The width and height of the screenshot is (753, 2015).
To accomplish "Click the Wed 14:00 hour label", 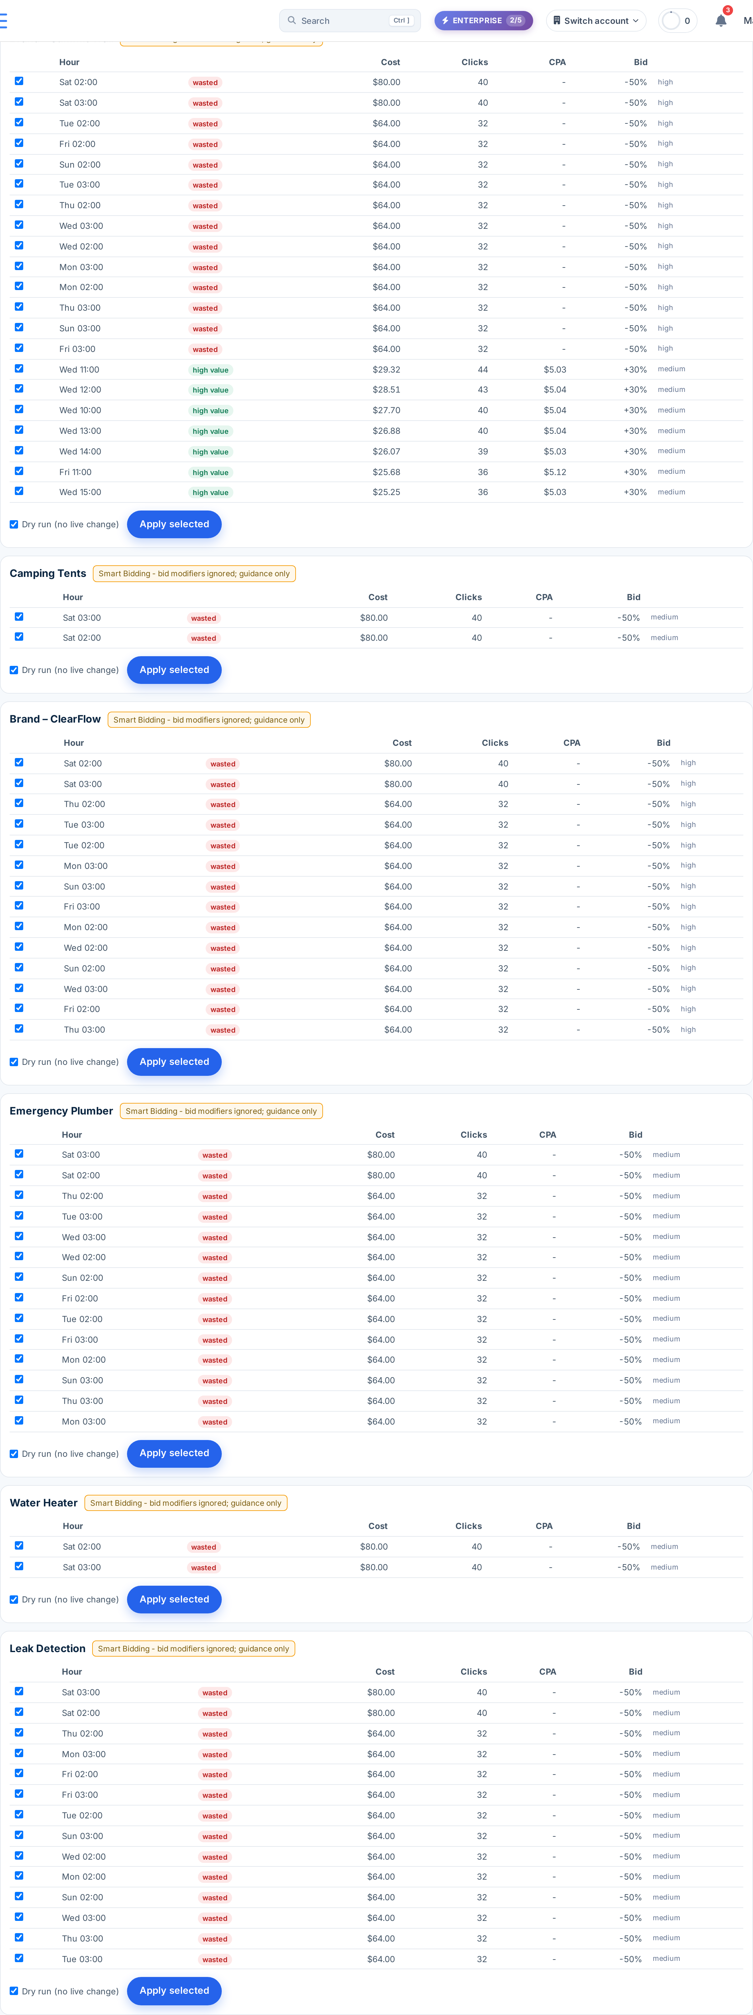I will click(80, 451).
